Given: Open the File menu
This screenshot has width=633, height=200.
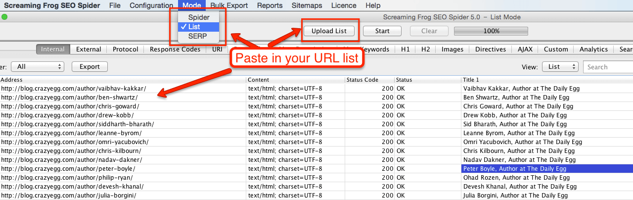Looking at the screenshot, I should click(x=115, y=5).
